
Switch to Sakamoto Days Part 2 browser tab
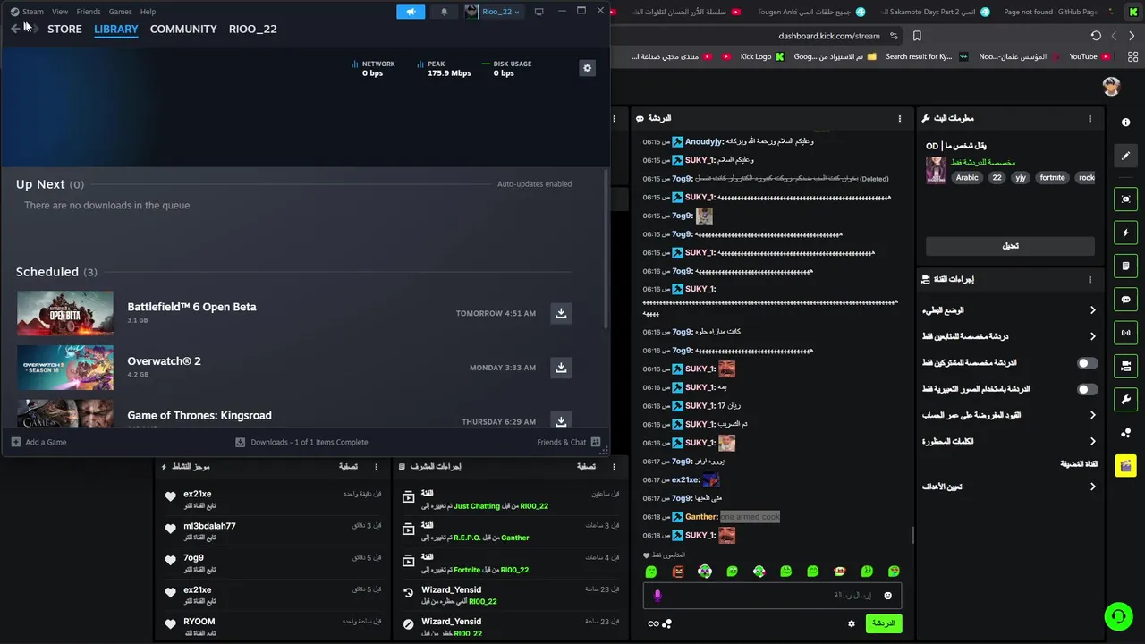[935, 12]
